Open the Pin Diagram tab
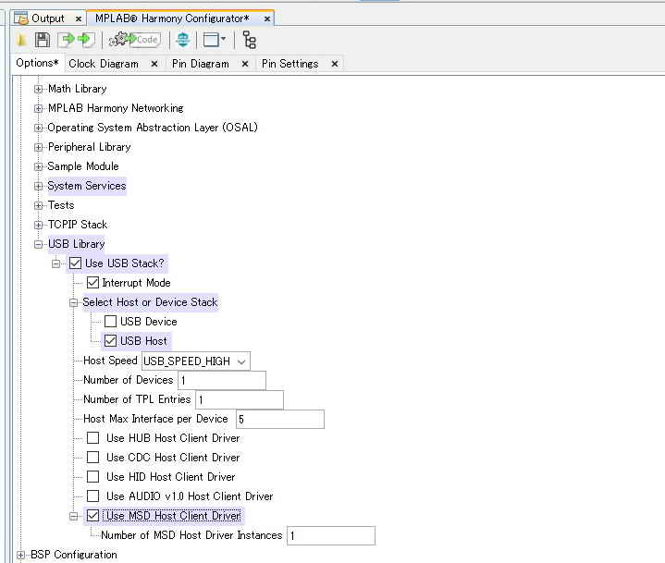Screen dimensions: 665x563 200,64
